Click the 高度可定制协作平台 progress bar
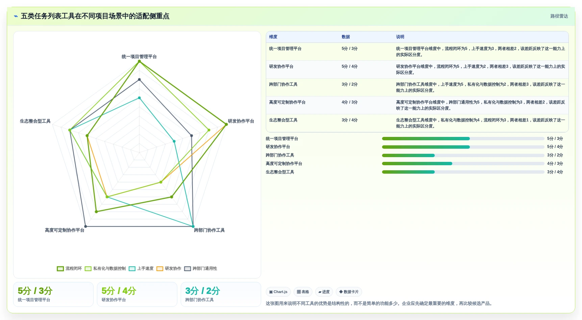 (463, 164)
